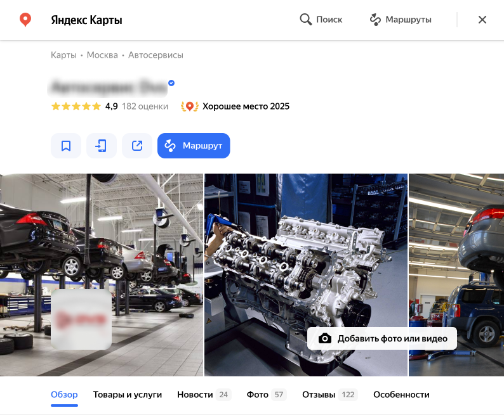The width and height of the screenshot is (504, 415).
Task: Send place to phone icon
Action: [102, 146]
